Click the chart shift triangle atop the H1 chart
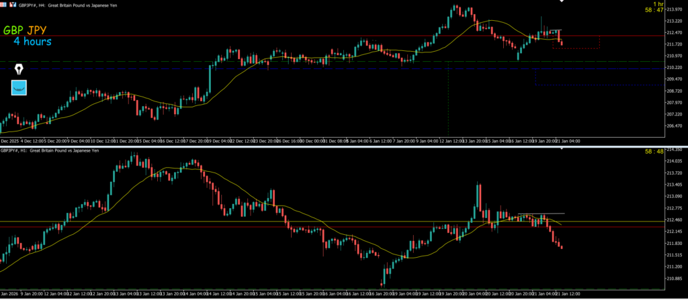 (561, 149)
